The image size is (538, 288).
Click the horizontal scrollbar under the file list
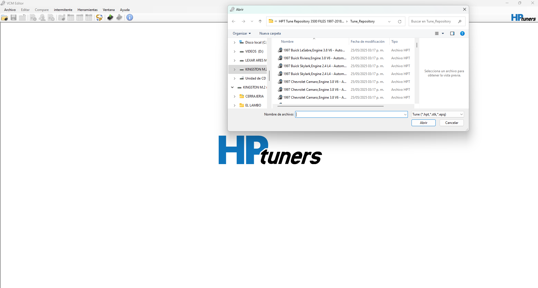tap(330, 106)
